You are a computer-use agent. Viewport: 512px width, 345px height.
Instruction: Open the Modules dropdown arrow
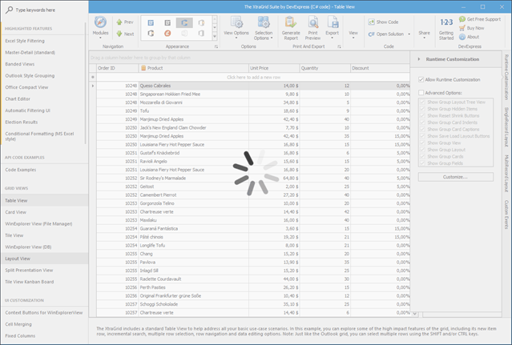100,38
